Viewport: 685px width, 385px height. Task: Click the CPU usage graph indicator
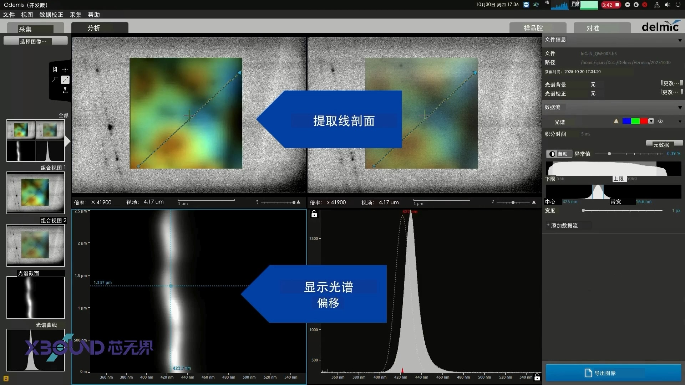pyautogui.click(x=560, y=5)
